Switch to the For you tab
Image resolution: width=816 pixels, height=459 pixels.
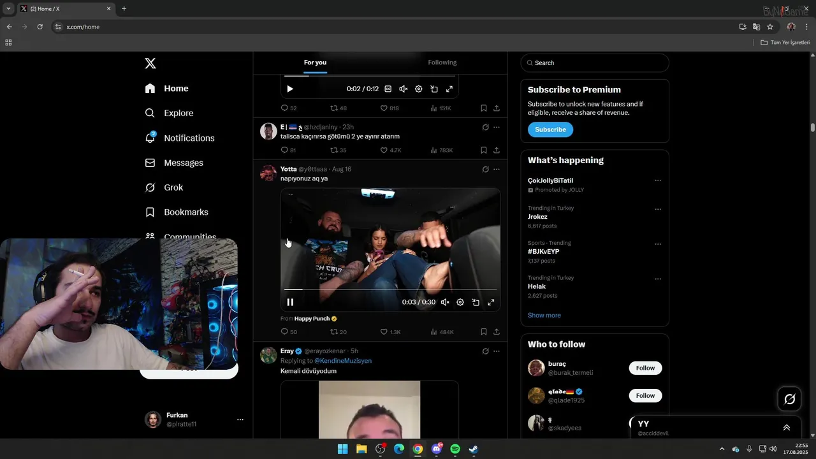[x=315, y=62]
